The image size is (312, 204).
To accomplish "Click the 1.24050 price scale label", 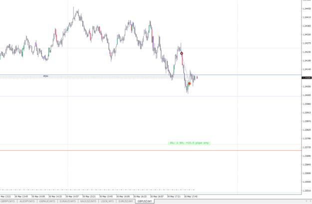I will tap(307, 87).
